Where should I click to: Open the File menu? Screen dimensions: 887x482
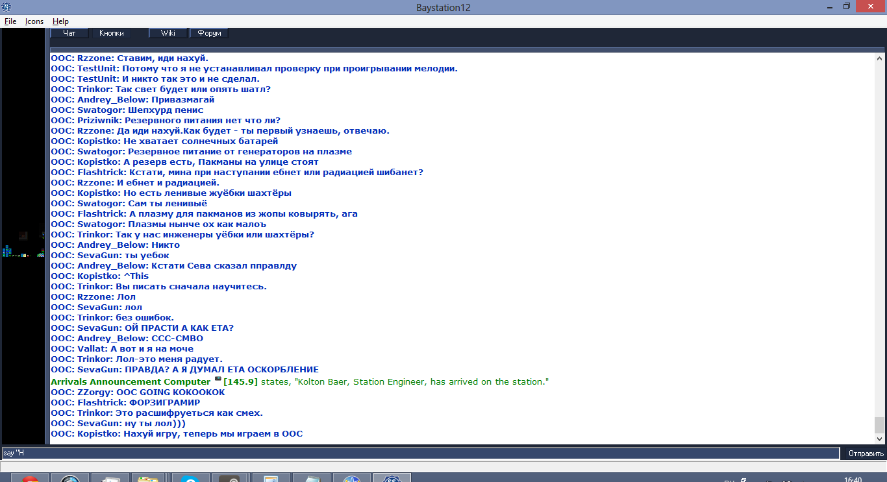click(x=10, y=21)
